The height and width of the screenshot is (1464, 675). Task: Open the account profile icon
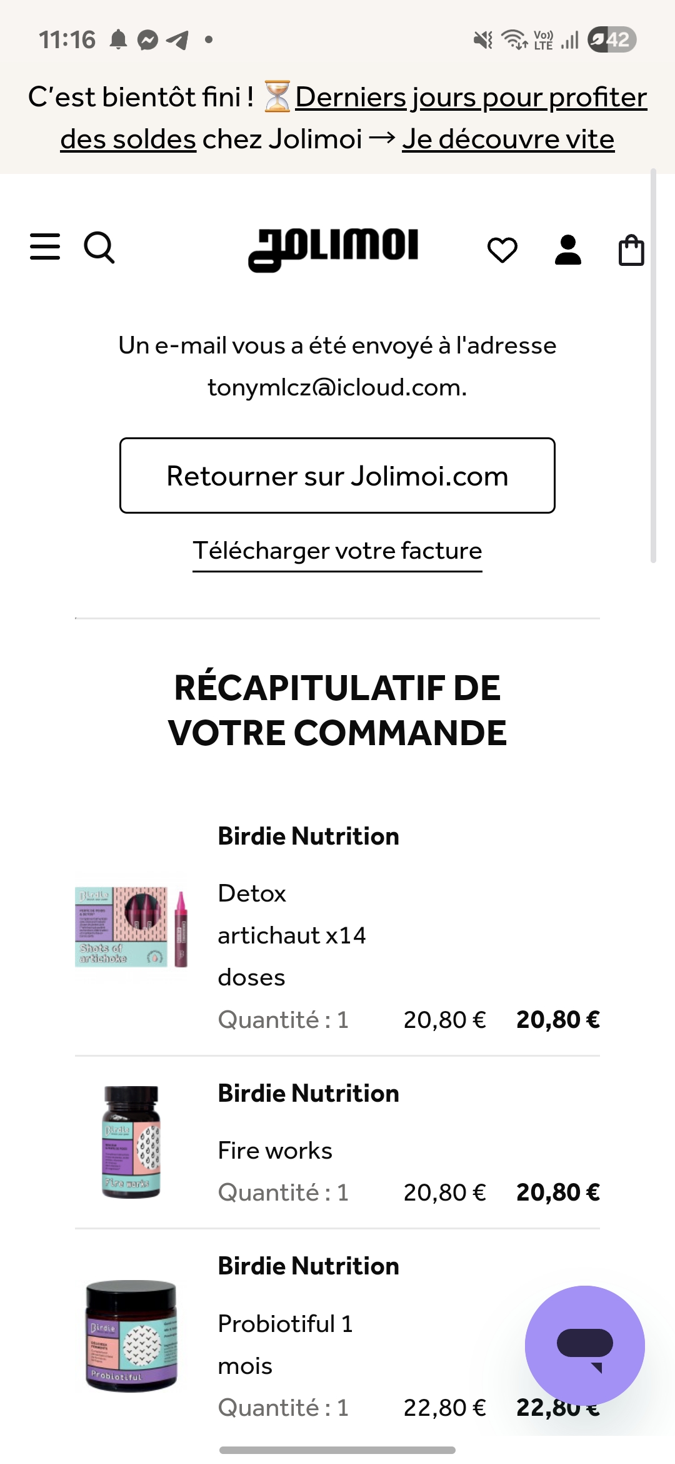[568, 250]
